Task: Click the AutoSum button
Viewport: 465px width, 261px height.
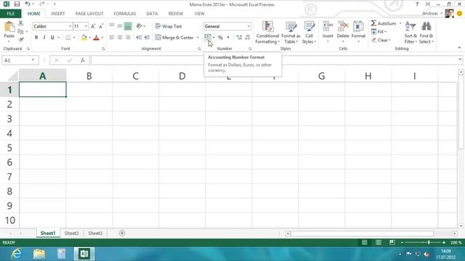Action: [384, 23]
